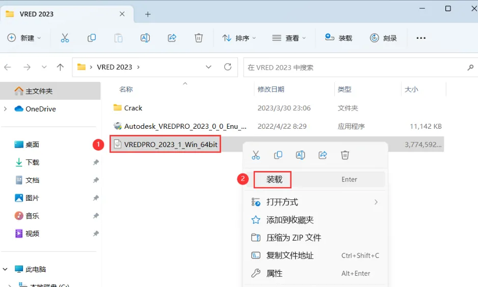The height and width of the screenshot is (287, 478).
Task: Click the Crack row date 2023/3/30 23:06
Action: pyautogui.click(x=284, y=108)
